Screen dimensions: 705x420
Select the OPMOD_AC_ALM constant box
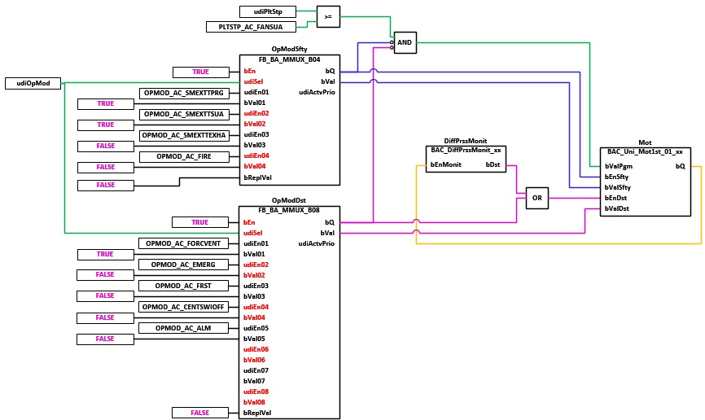(x=183, y=328)
